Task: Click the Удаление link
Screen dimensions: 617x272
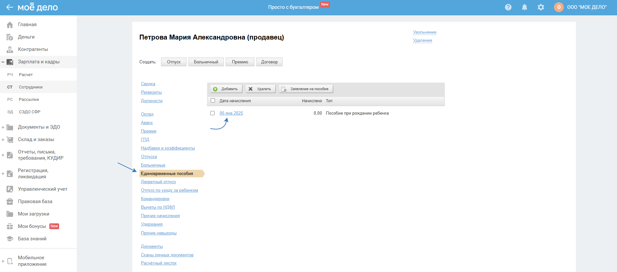Action: point(422,40)
